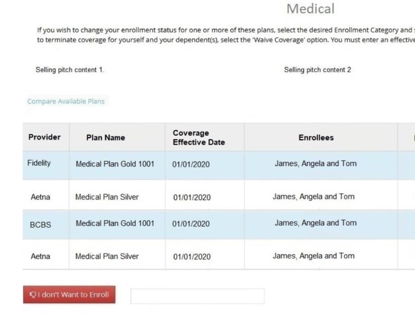This screenshot has width=415, height=314.
Task: Select the enrollees cell in the BCBS row
Action: pyautogui.click(x=316, y=223)
